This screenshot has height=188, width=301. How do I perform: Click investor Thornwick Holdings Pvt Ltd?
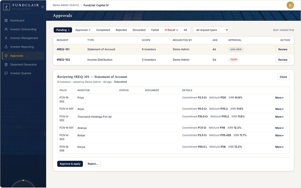click(x=94, y=117)
